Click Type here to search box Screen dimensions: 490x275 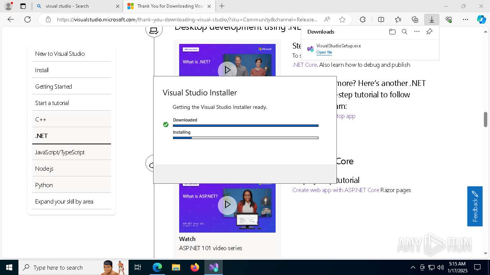pyautogui.click(x=73, y=267)
